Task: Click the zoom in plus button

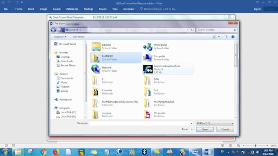Action: click(267, 145)
